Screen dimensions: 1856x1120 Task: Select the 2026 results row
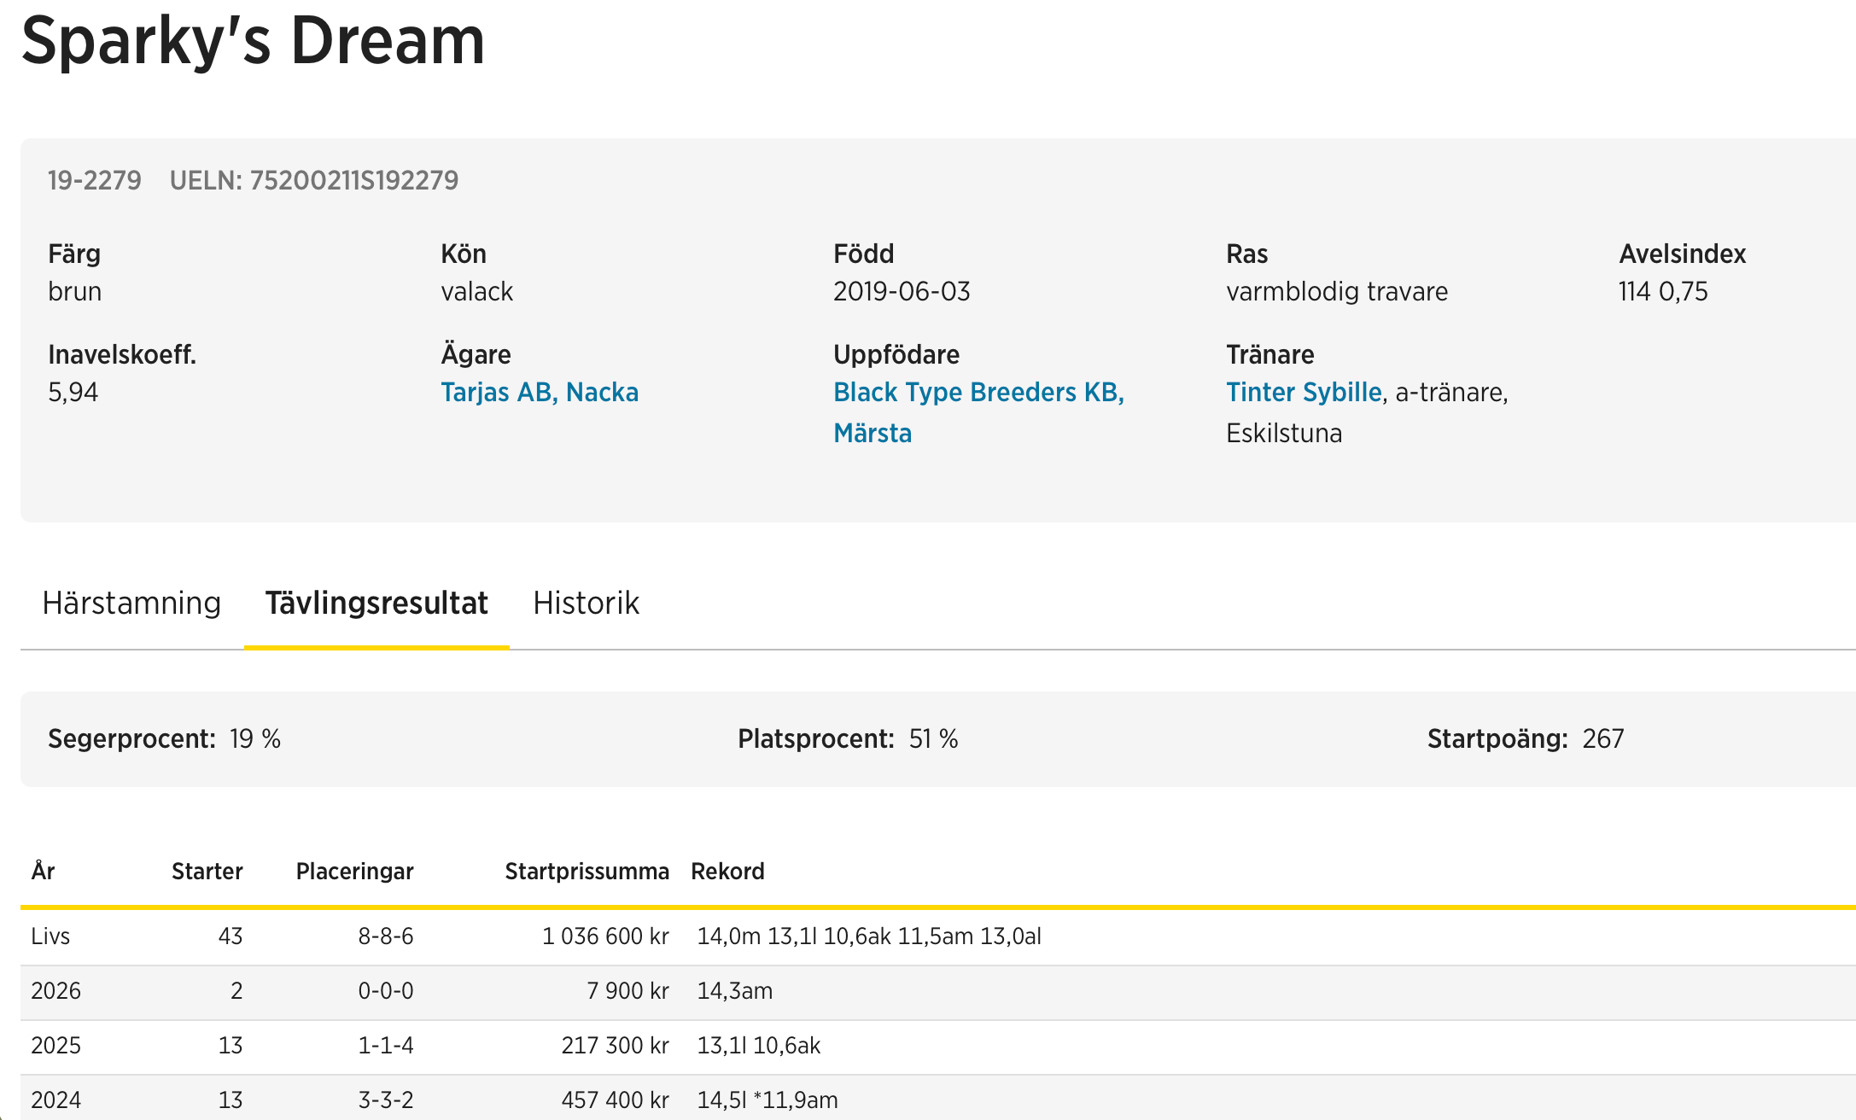[56, 991]
